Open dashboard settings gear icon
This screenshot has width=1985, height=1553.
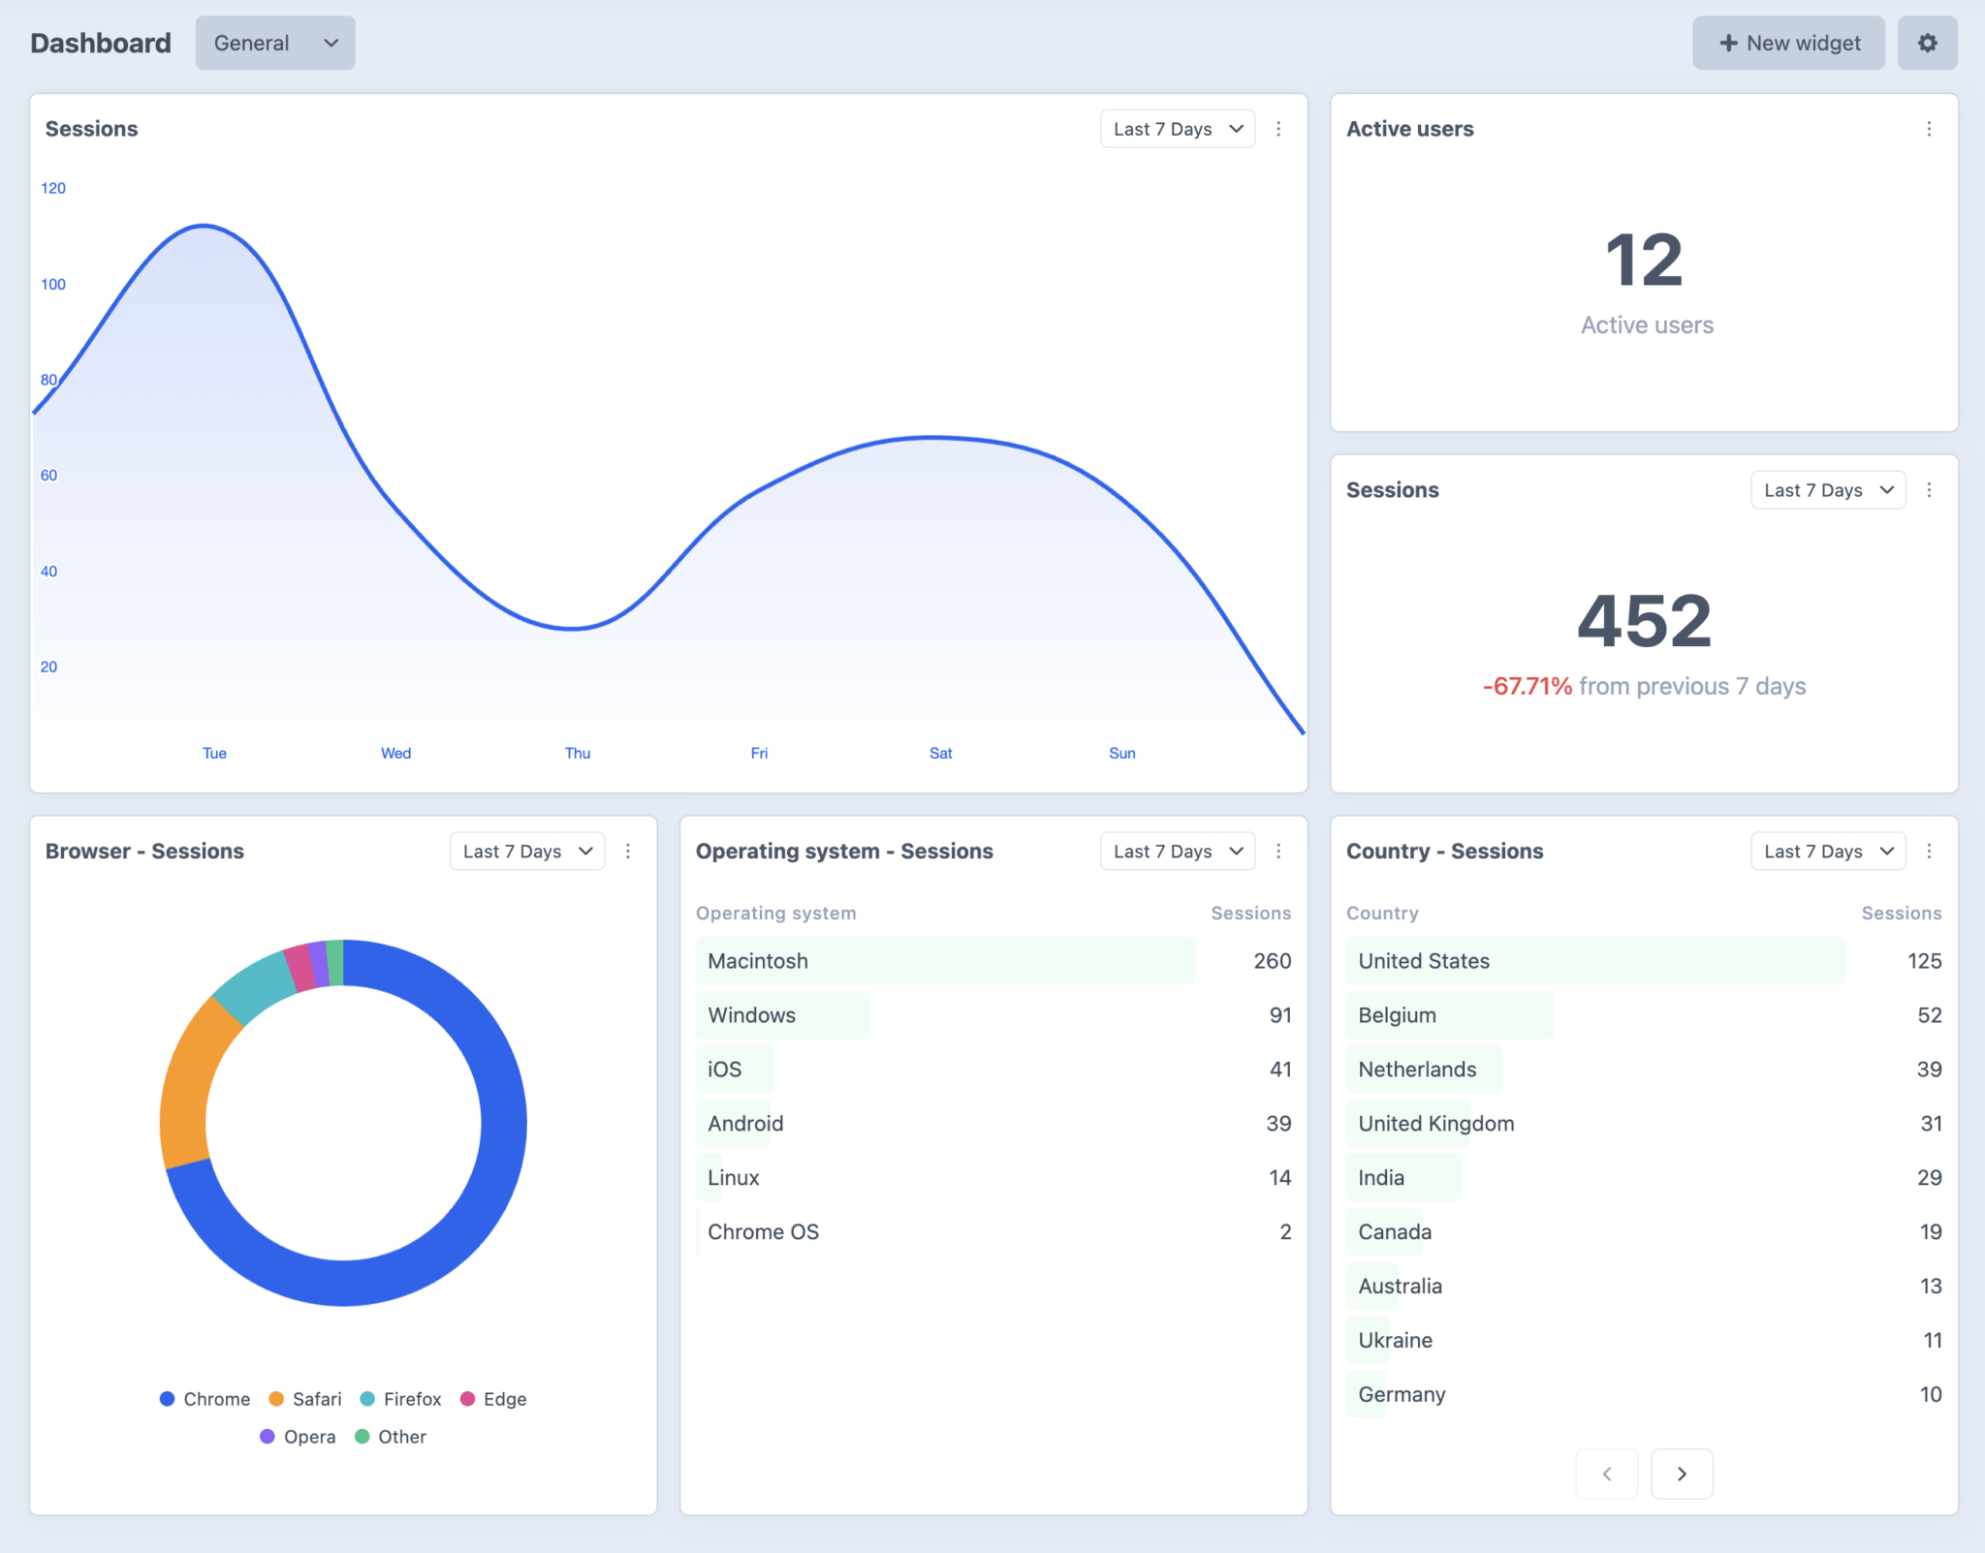point(1927,43)
